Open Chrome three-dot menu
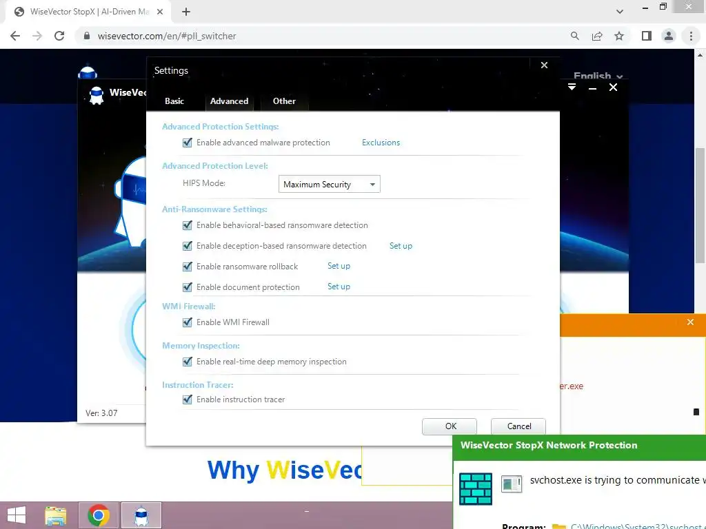Viewport: 706px width, 529px height. click(691, 36)
